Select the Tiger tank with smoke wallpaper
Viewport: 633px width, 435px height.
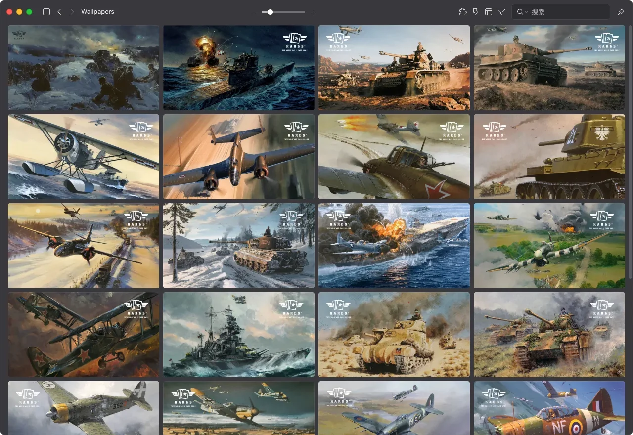point(549,68)
